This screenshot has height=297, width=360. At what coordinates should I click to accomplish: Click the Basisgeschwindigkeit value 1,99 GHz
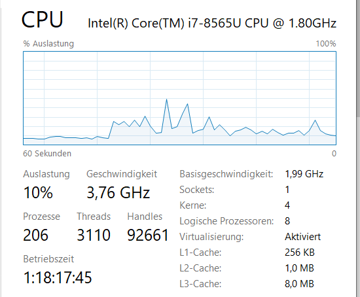coord(304,174)
